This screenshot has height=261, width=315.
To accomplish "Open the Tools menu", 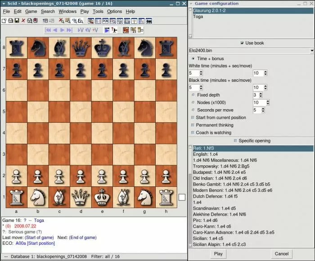I will 98,11.
